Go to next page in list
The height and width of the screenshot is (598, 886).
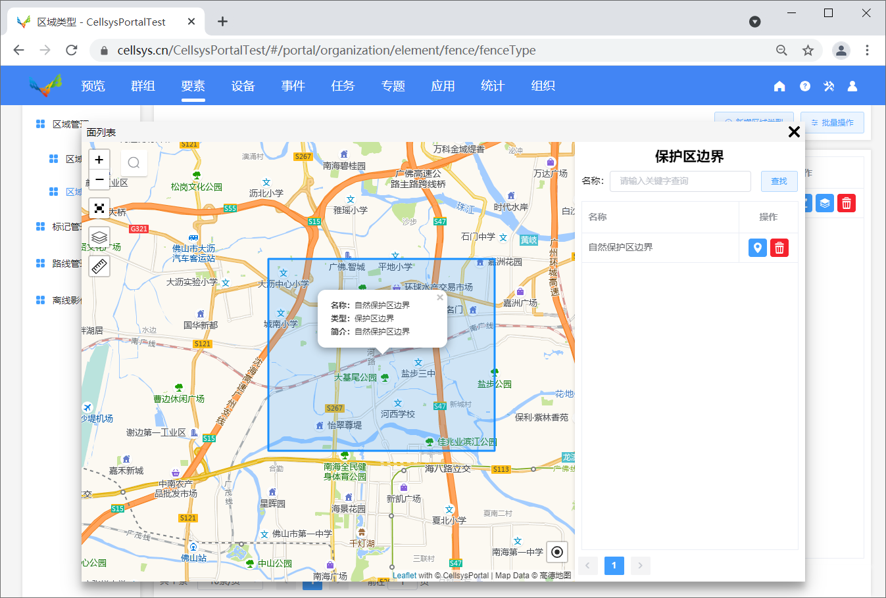tap(641, 565)
